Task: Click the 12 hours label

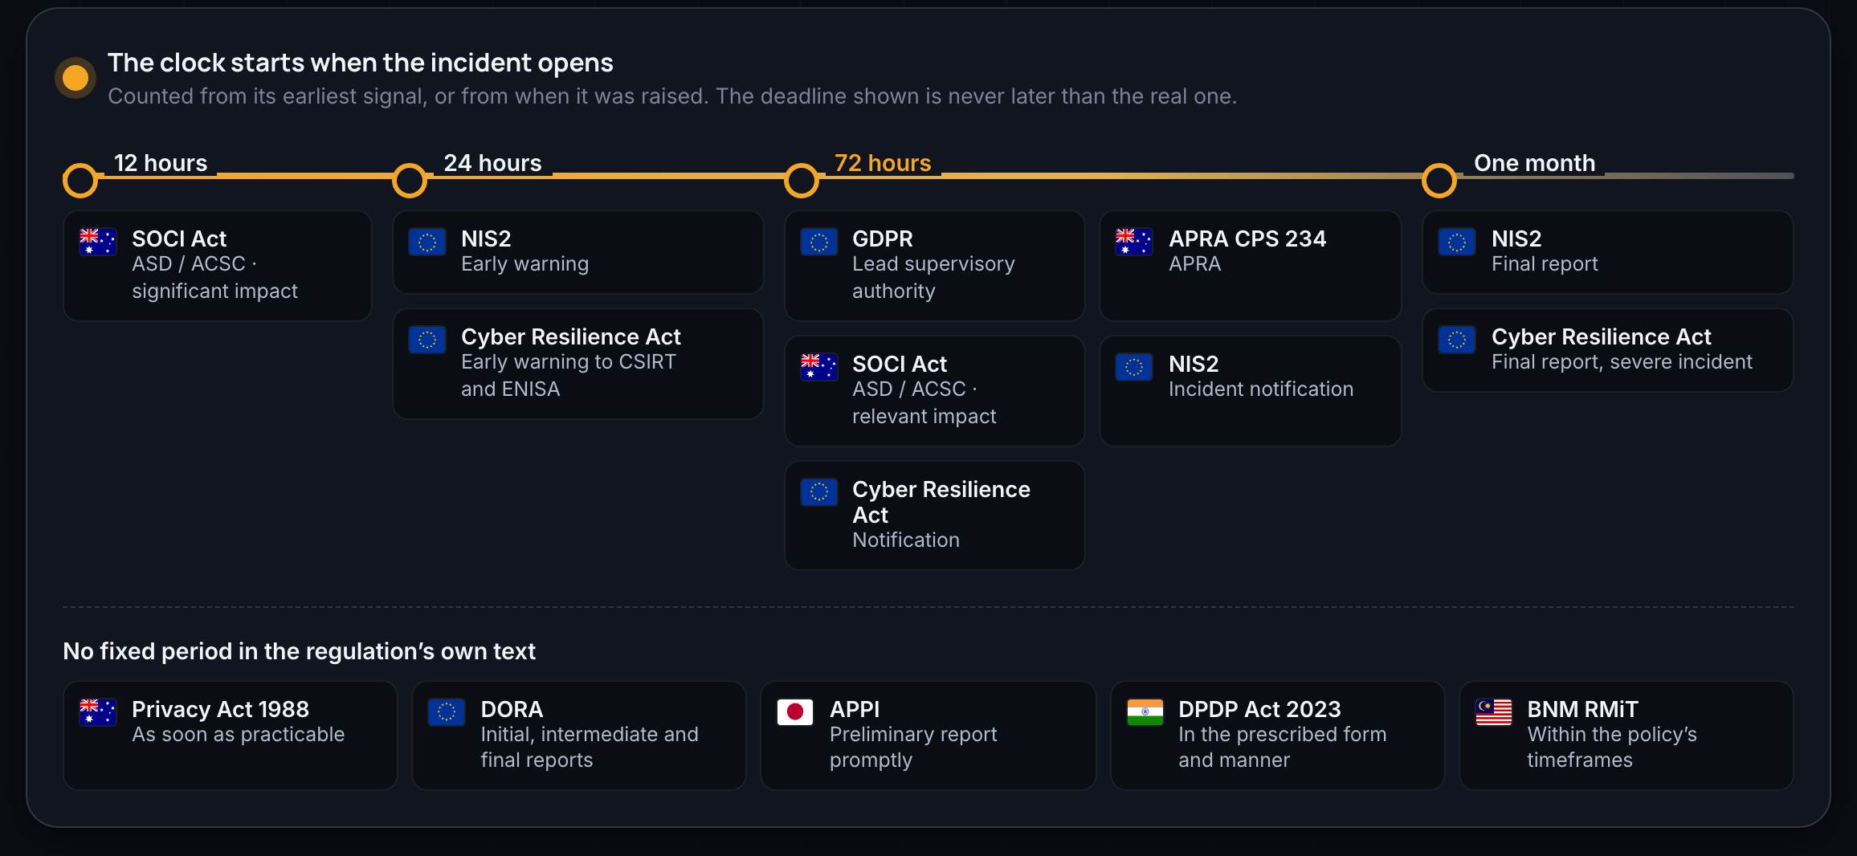Action: [x=161, y=163]
